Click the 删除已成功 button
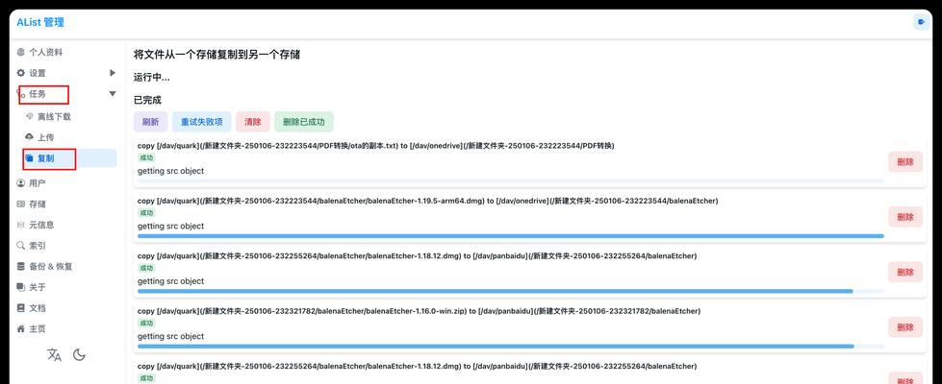 304,122
